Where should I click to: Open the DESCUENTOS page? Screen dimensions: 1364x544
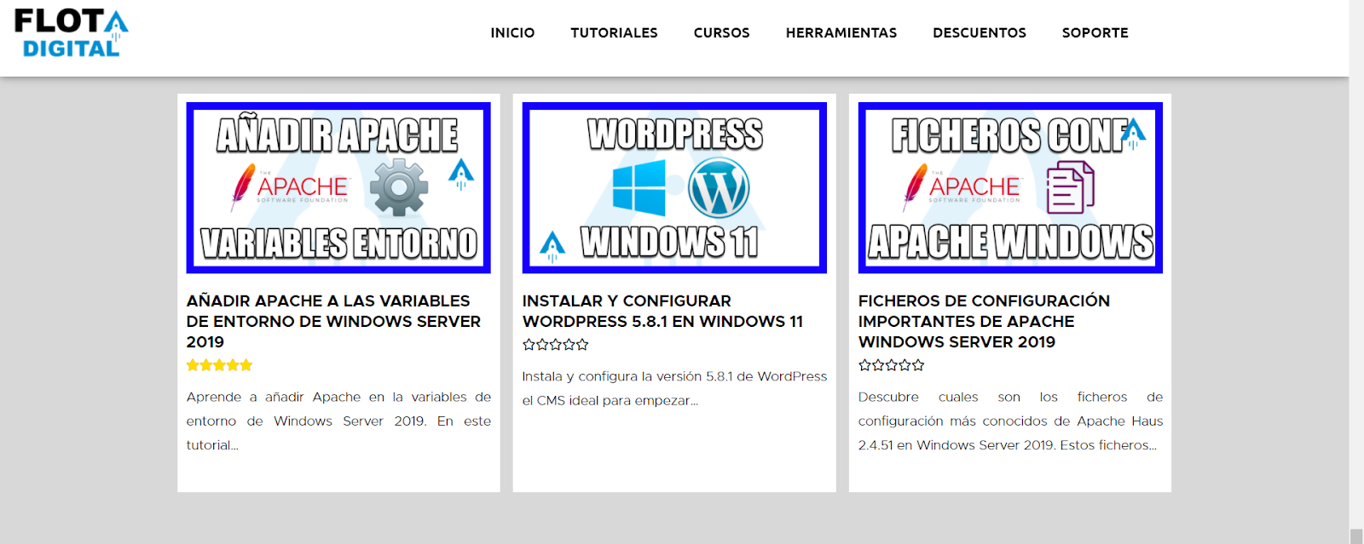pos(979,33)
